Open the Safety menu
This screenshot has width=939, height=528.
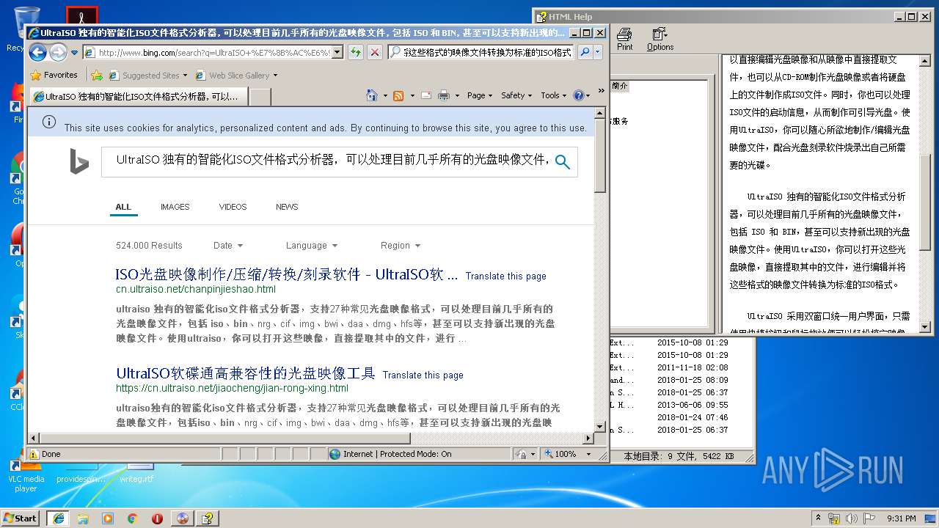click(x=516, y=95)
